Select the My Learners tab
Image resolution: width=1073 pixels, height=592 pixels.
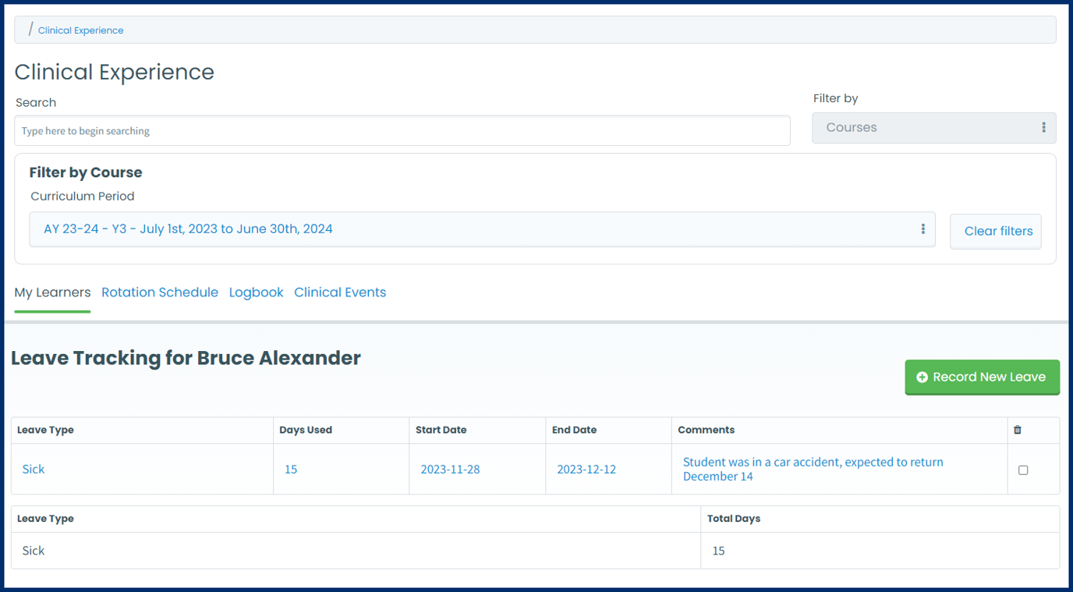coord(52,292)
